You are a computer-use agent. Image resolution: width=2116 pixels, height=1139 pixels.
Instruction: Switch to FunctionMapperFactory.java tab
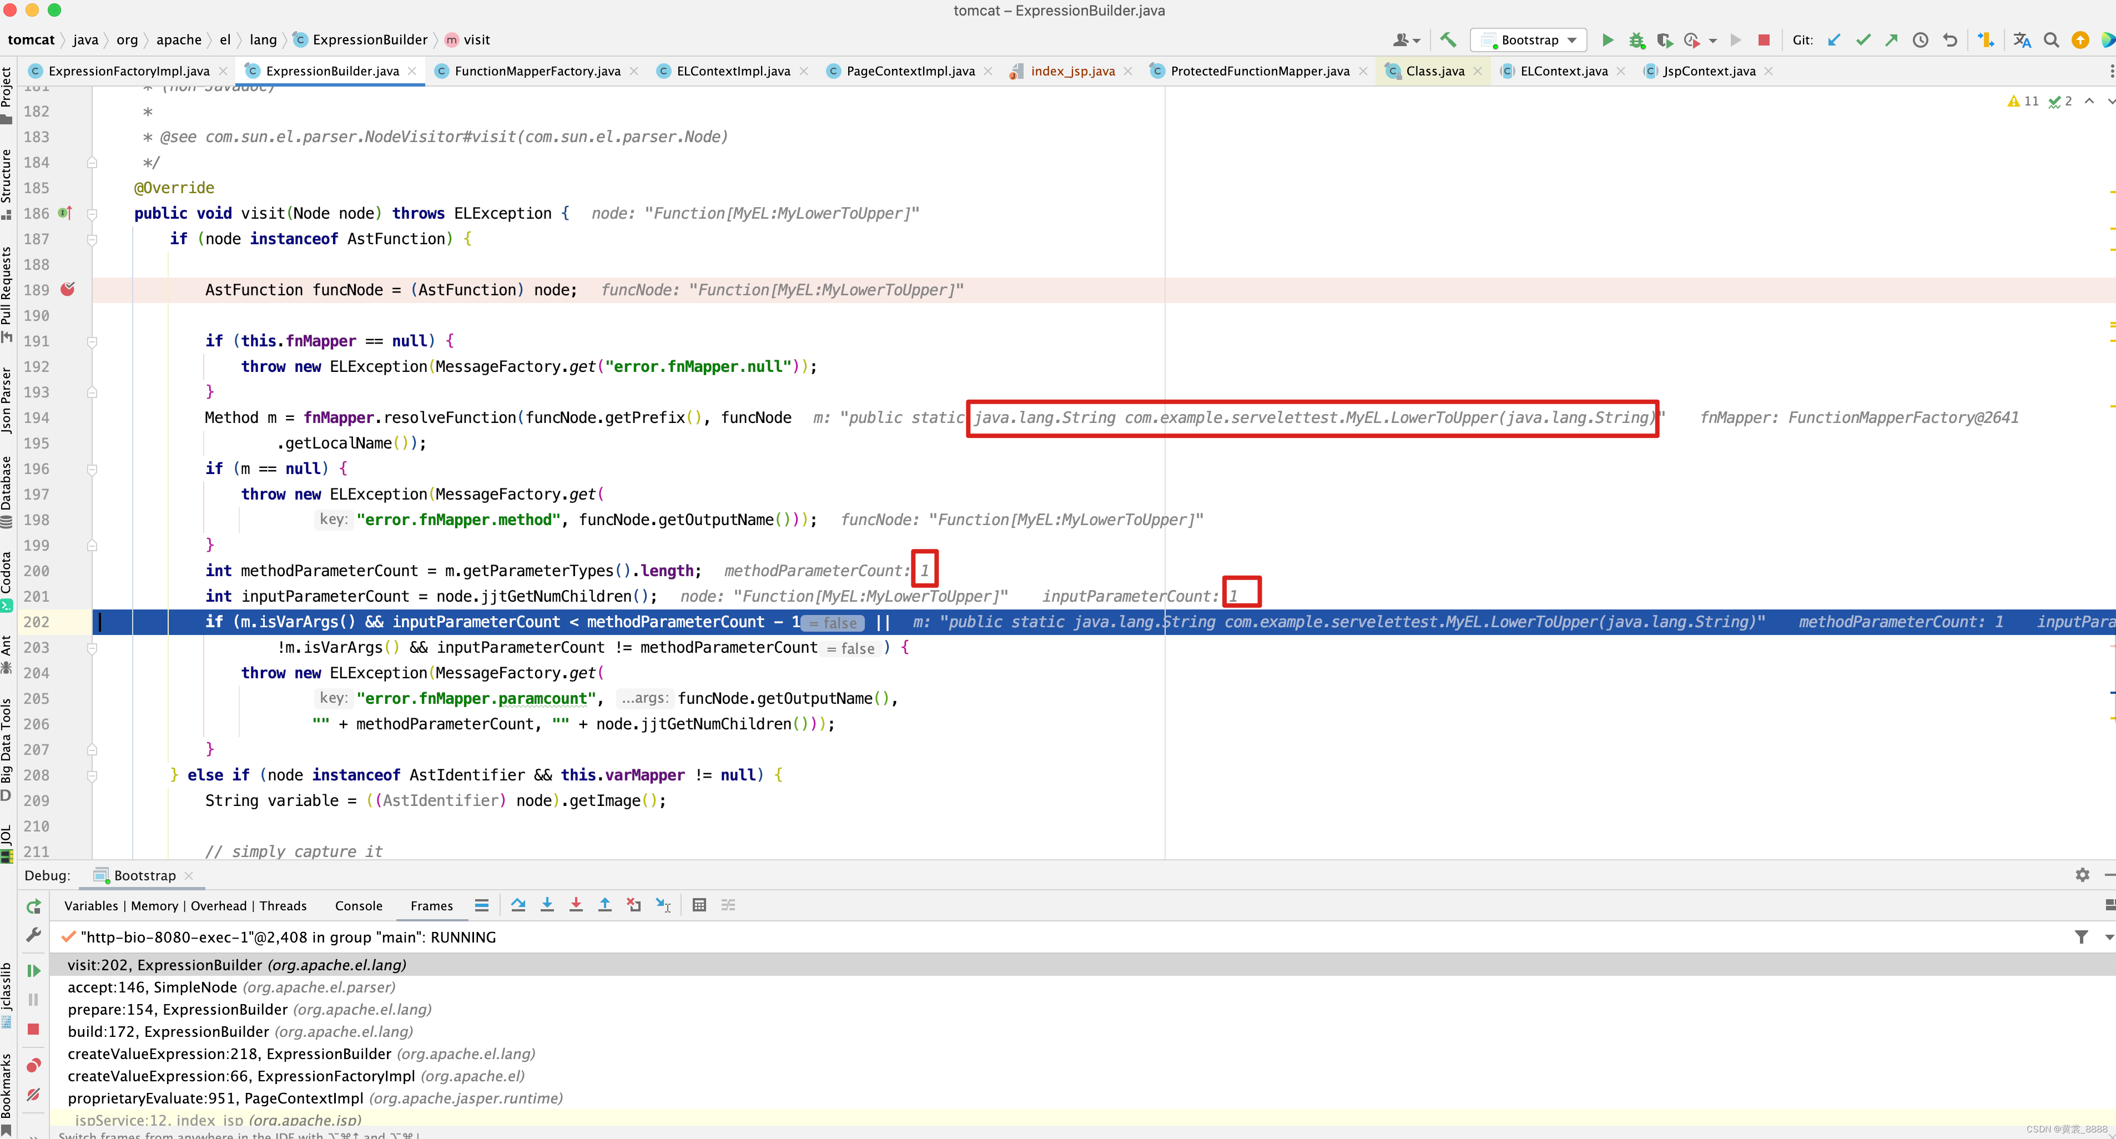coord(536,70)
